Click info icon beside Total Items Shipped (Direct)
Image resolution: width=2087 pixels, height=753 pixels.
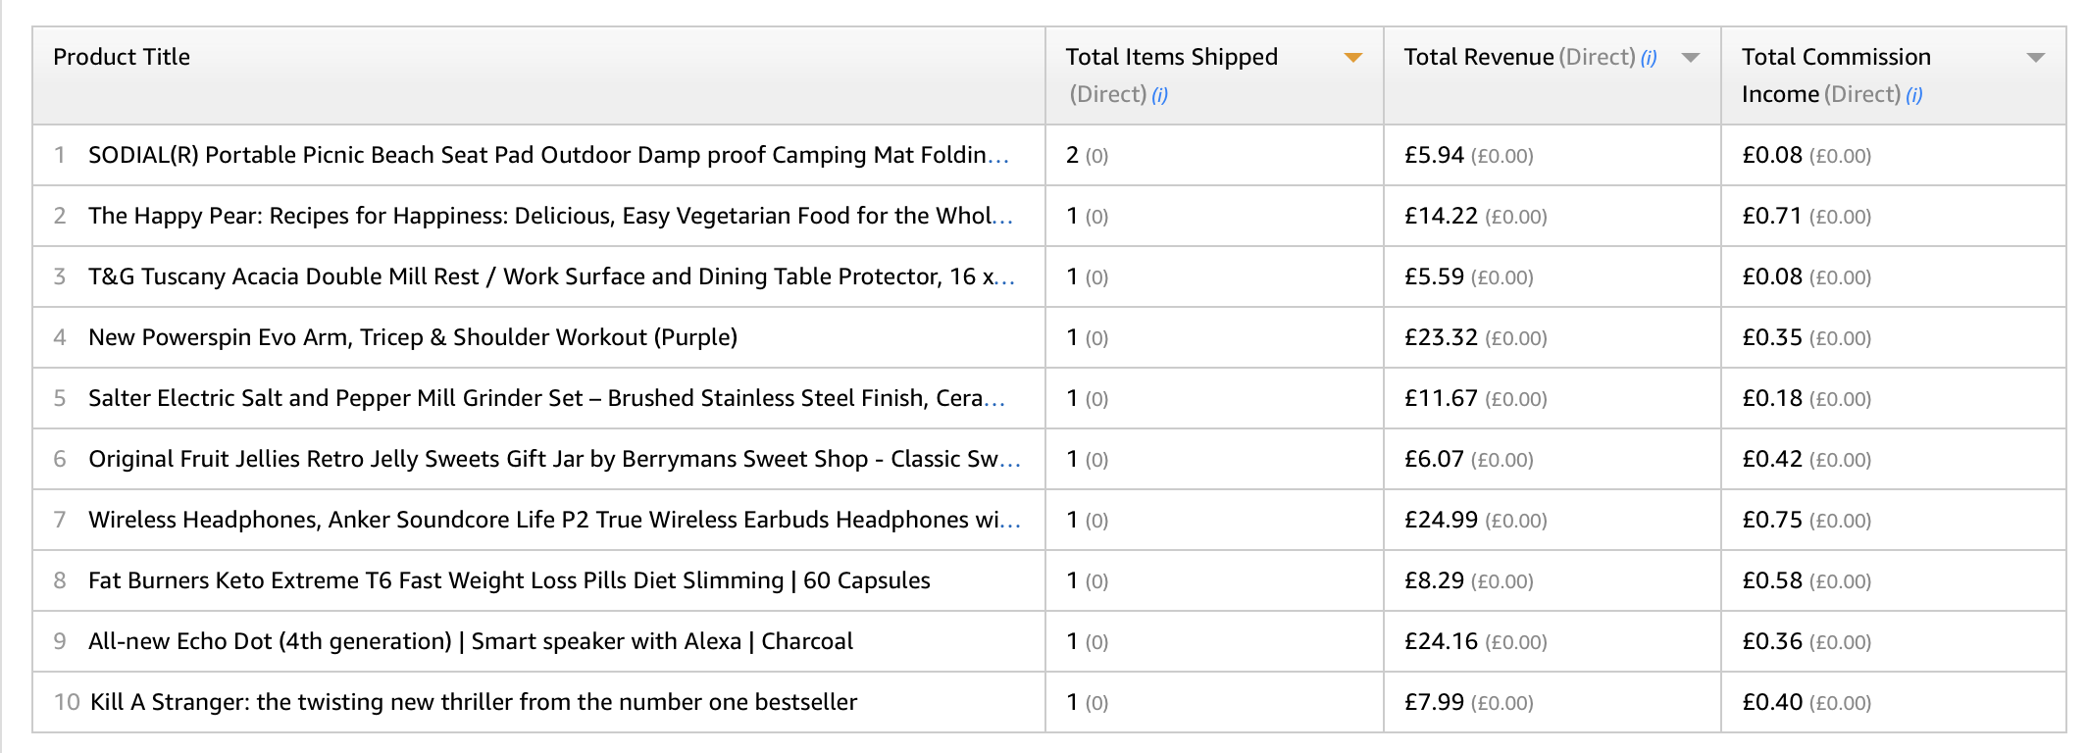(x=1159, y=95)
